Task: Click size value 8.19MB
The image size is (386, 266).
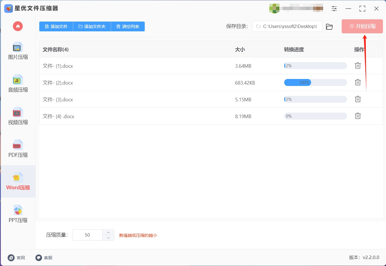Action: tap(243, 116)
